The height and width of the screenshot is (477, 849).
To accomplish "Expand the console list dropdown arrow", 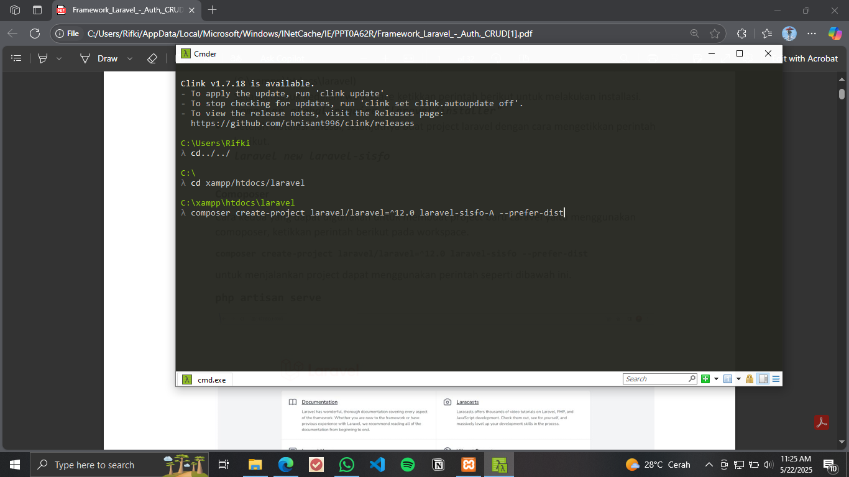I will (738, 379).
